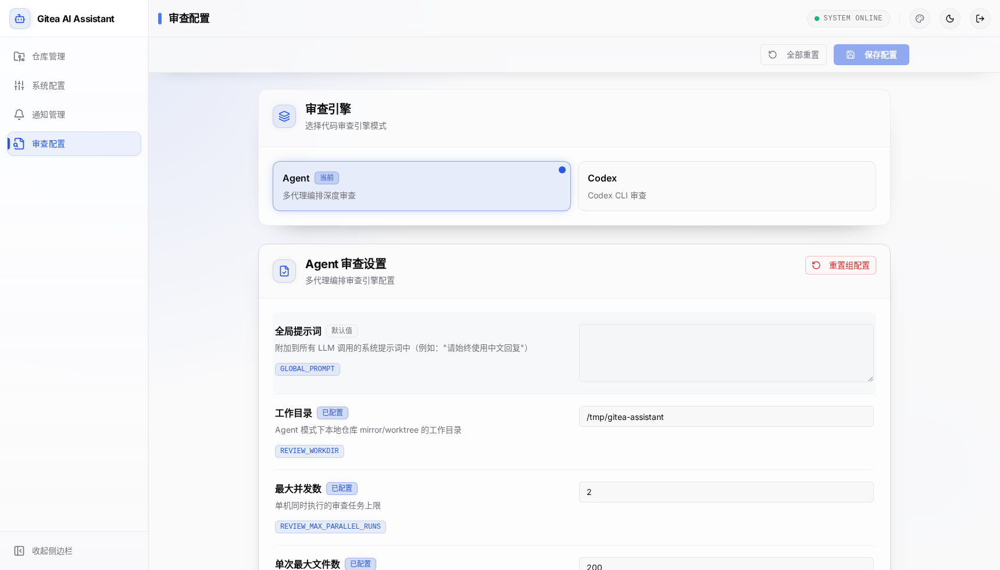
Task: Click the 保存配置 button
Action: tap(872, 55)
